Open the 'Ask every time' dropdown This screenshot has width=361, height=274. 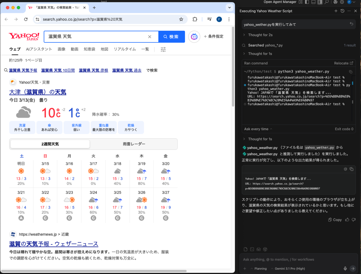pos(258,129)
